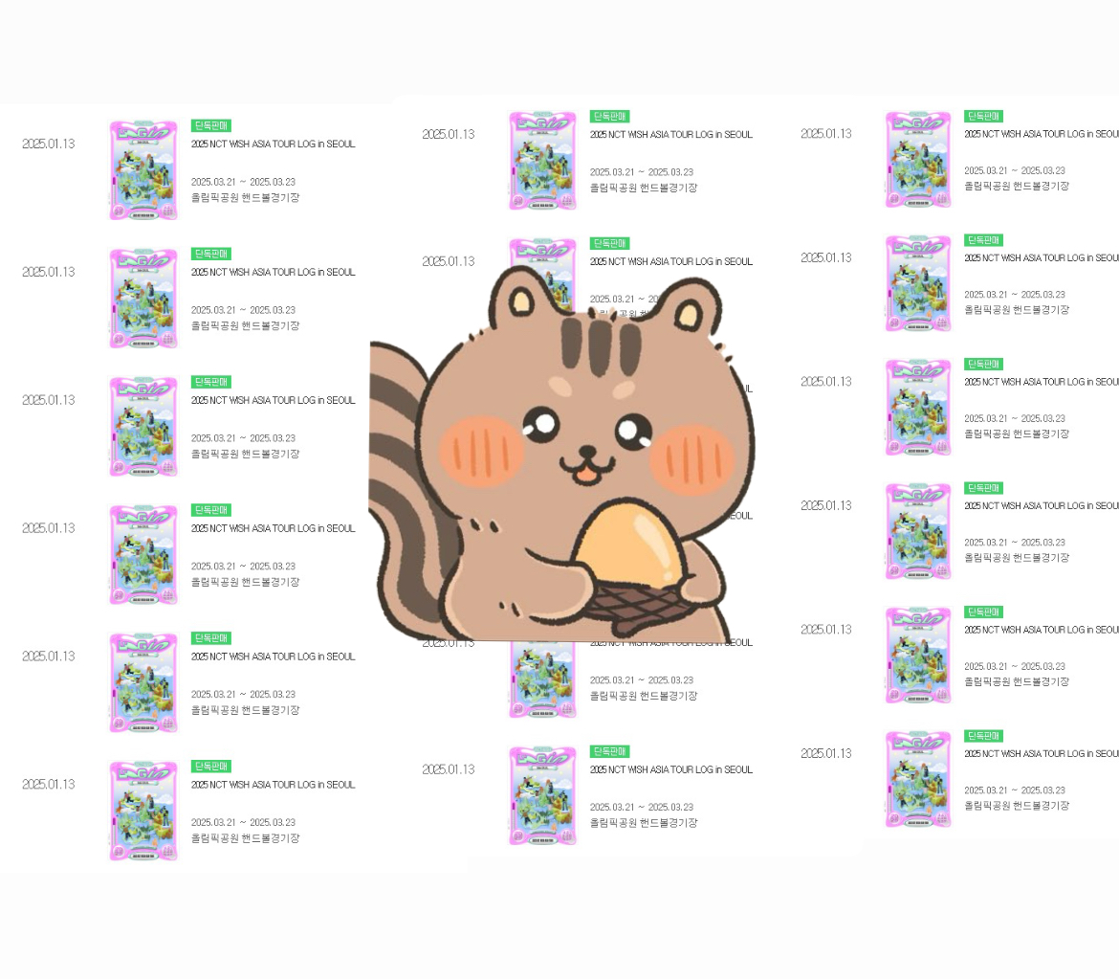Click 단독판매 badge on left column's first listing
The height and width of the screenshot is (979, 1119).
click(x=211, y=125)
